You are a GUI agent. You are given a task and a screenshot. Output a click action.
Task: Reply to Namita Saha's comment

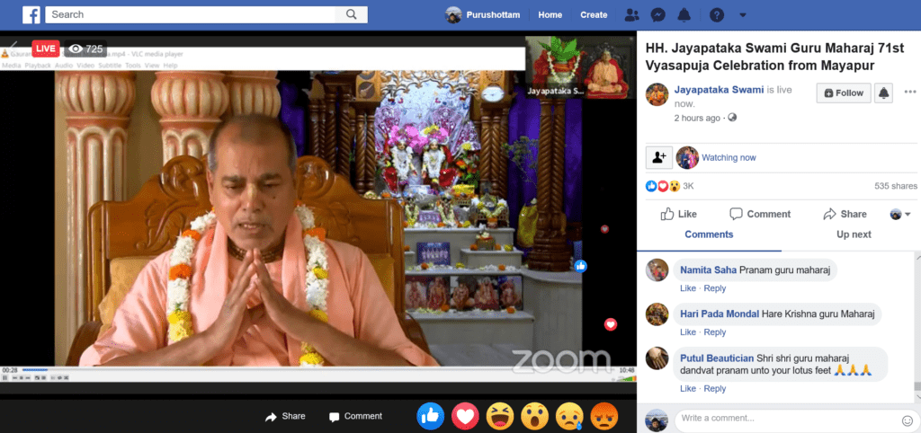tap(715, 288)
